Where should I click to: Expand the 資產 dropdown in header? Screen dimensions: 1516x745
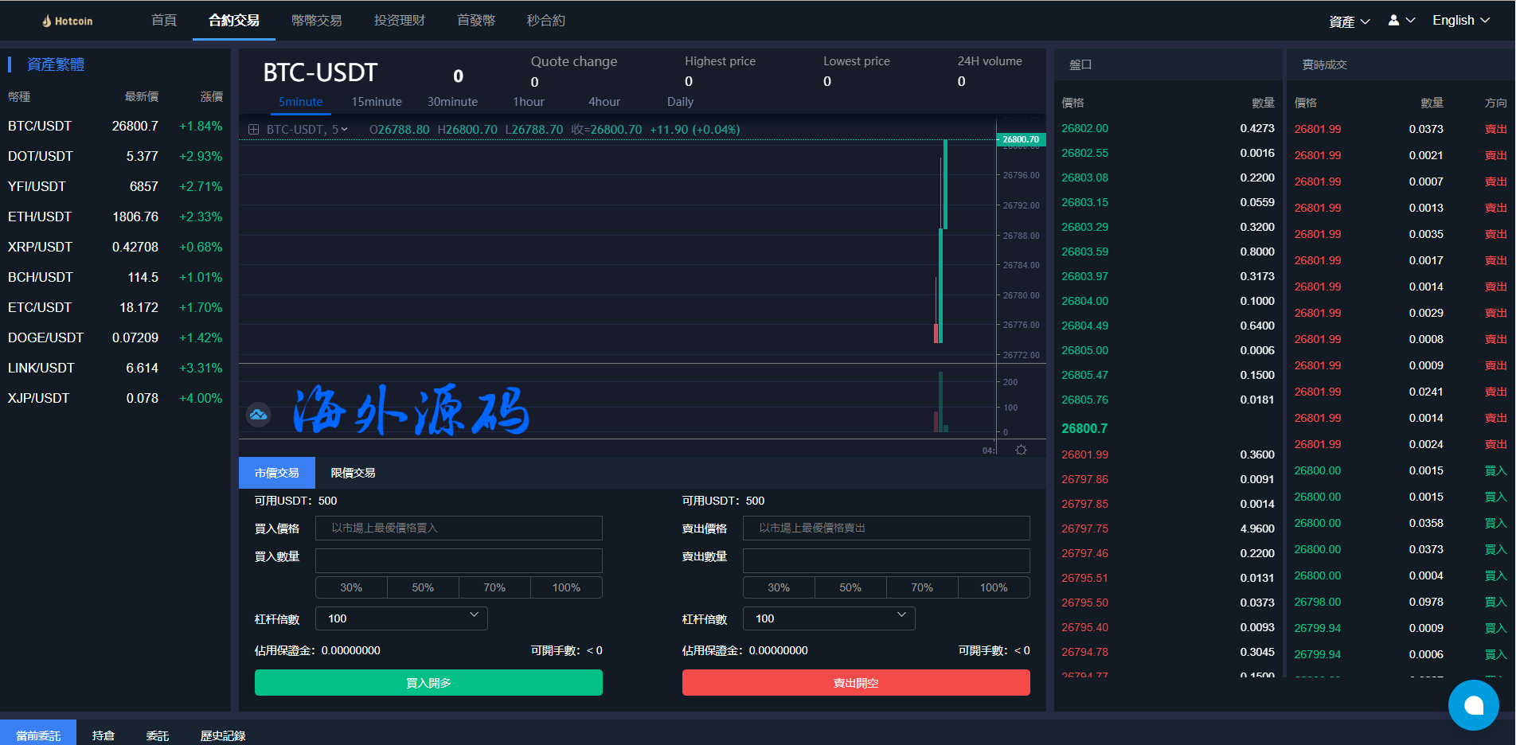click(1349, 21)
